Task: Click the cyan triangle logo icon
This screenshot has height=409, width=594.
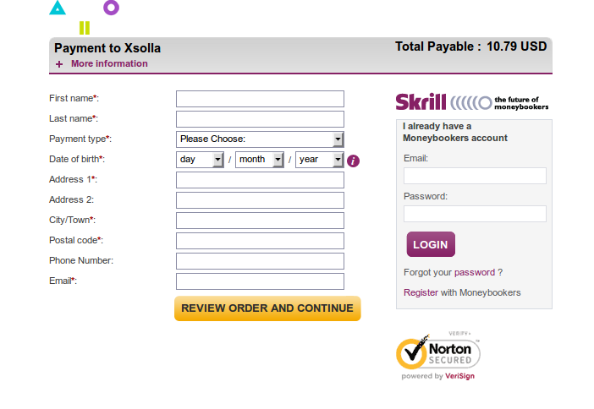Action: pos(58,8)
